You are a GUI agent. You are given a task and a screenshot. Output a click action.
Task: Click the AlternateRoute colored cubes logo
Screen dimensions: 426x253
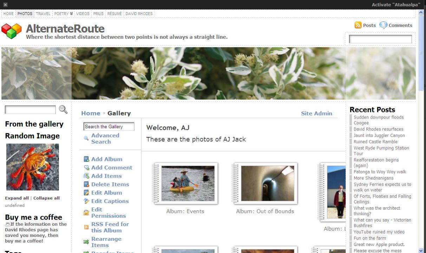pyautogui.click(x=12, y=31)
